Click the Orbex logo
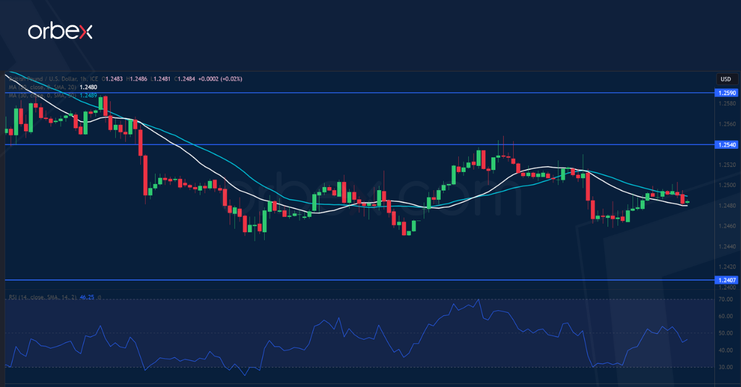Viewport: 741px width, 387px height. (60, 31)
